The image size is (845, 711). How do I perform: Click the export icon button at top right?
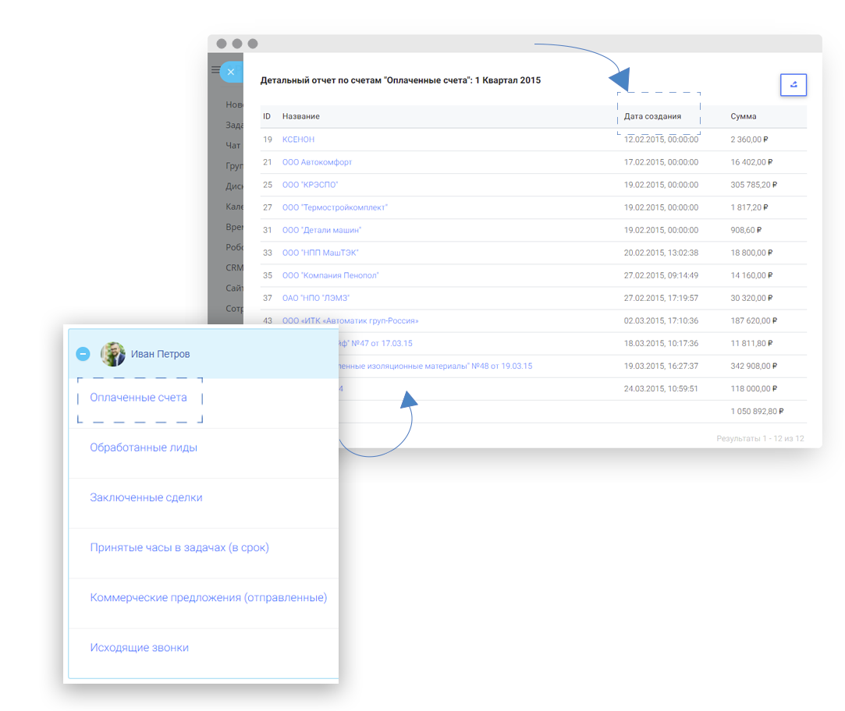[x=794, y=84]
